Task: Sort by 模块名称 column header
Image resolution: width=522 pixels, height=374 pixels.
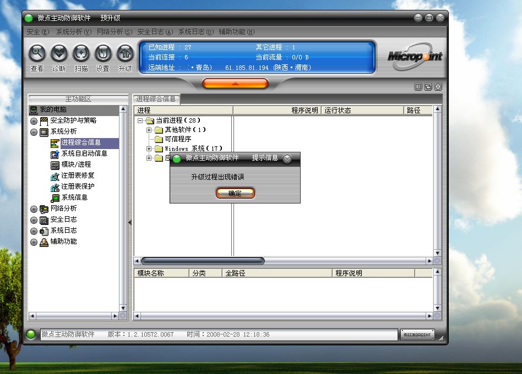Action: point(161,273)
